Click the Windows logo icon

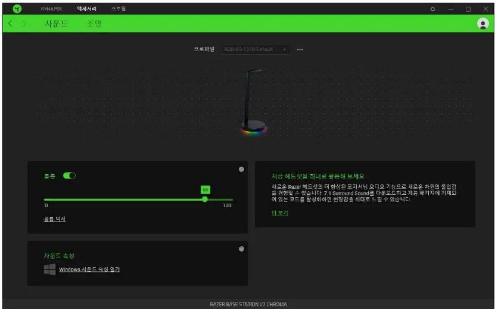pyautogui.click(x=49, y=269)
